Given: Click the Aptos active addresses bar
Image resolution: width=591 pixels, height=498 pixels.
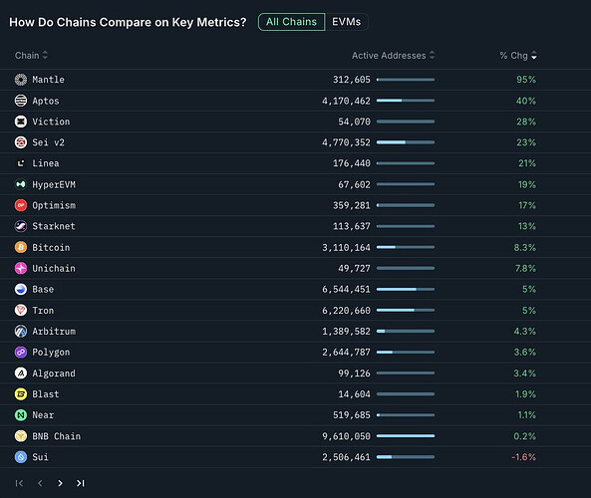Looking at the screenshot, I should point(406,101).
